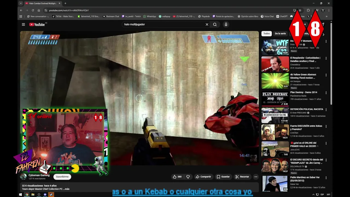Open the Cyboman Gaming channel avatar
This screenshot has height=197, width=350.
[24, 177]
